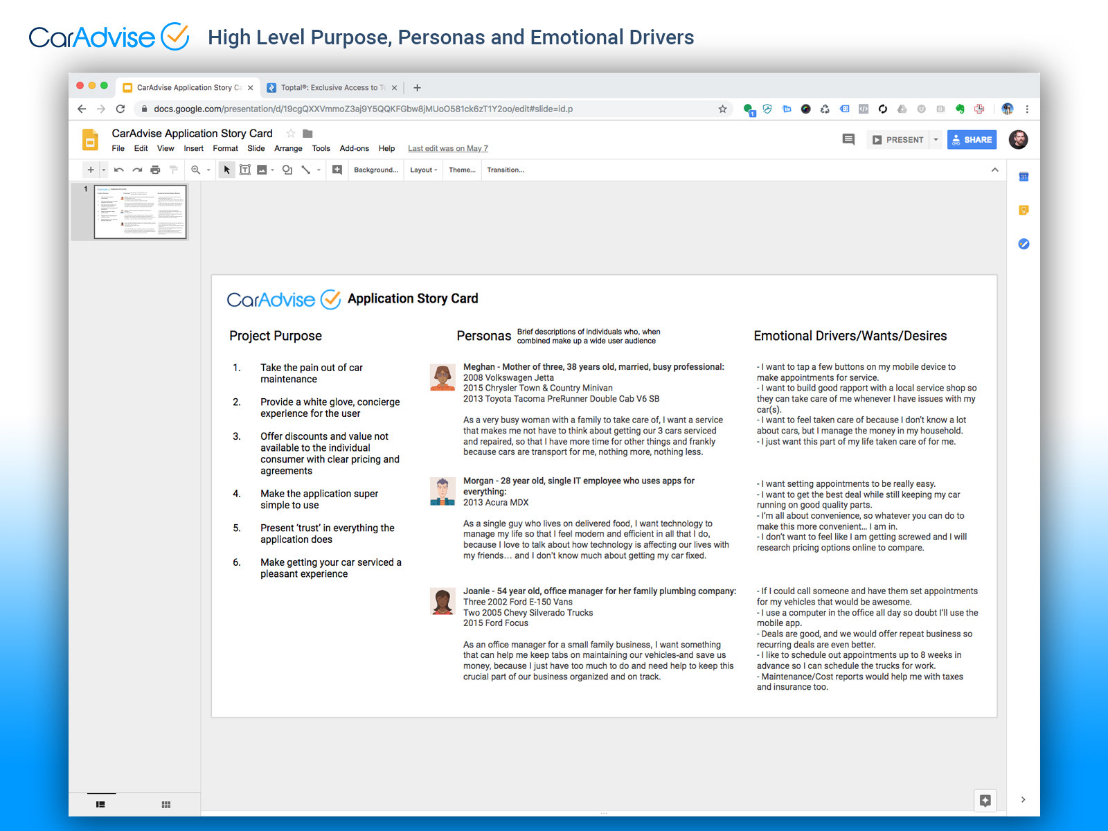This screenshot has height=831, width=1108.
Task: Switch to filmstrip view
Action: [100, 805]
